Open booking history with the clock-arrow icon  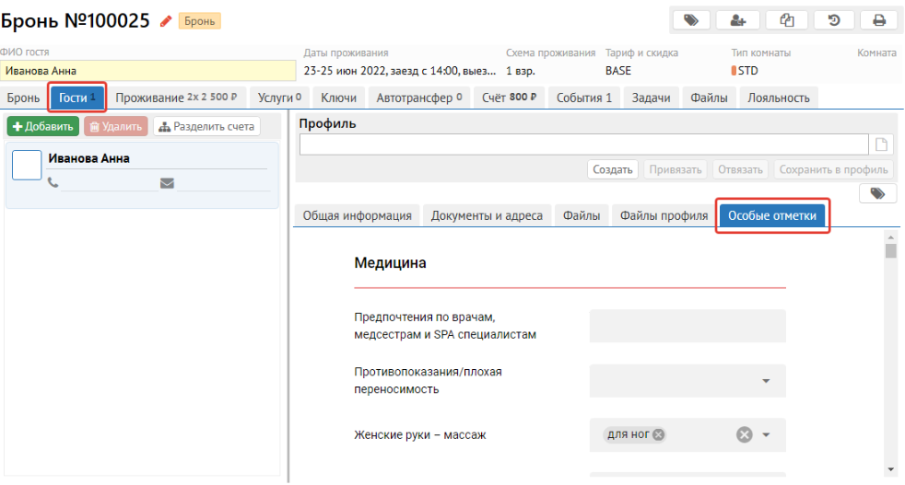[x=834, y=20]
